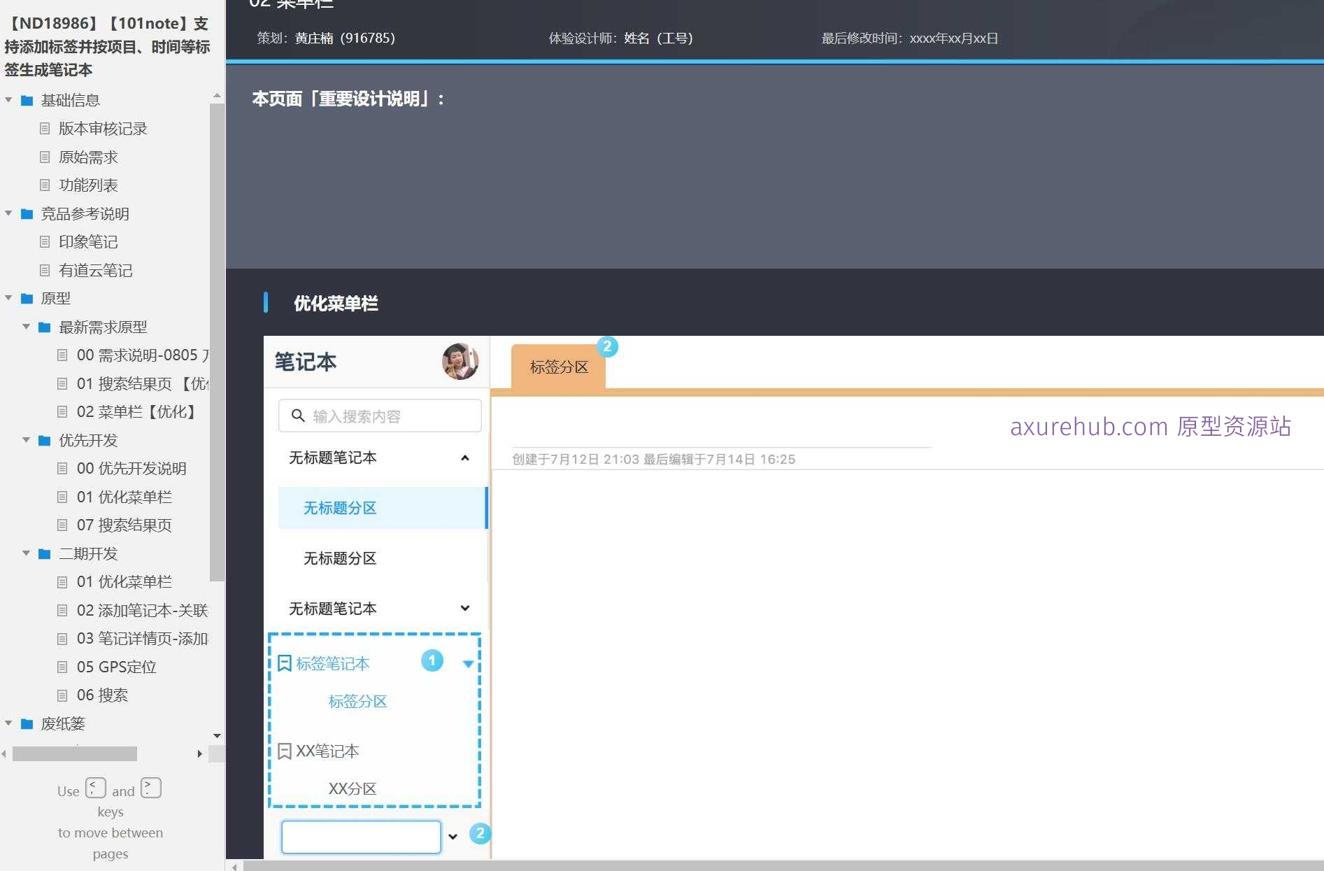This screenshot has height=871, width=1324.
Task: Select the 标签笔记本 notebook label
Action: pos(333,663)
